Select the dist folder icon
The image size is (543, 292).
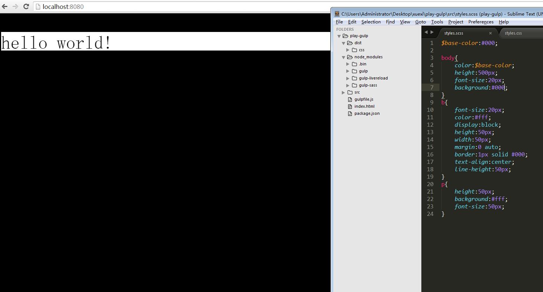coord(350,43)
